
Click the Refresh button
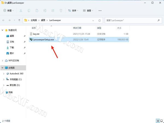pyautogui.click(x=99, y=20)
